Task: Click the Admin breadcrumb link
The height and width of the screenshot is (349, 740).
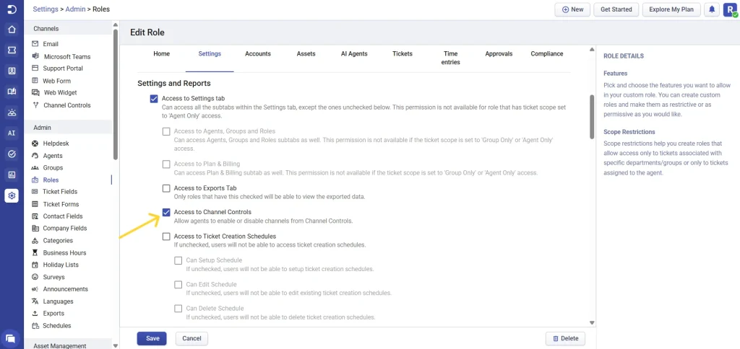Action: point(75,9)
